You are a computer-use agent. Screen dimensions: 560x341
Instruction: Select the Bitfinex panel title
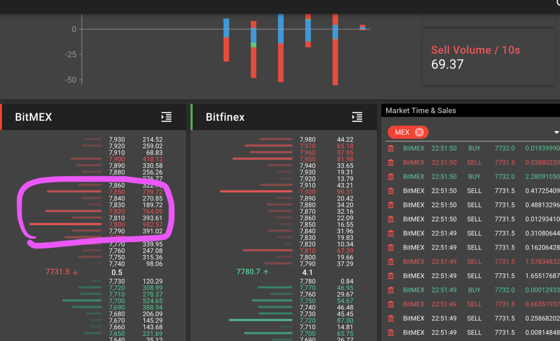[x=225, y=117]
